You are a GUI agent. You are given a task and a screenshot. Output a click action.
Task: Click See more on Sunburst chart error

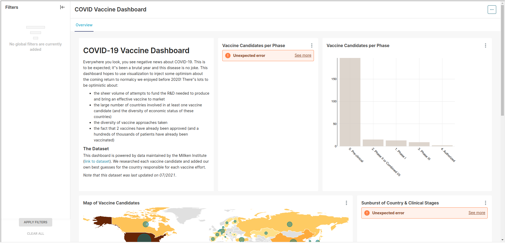tap(477, 213)
